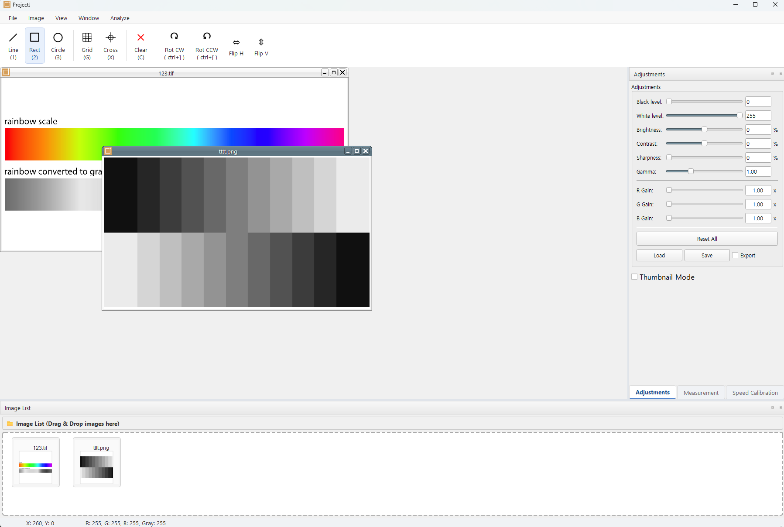Select the tttt.png thumbnail in Image List
Screen dimensions: 784x527
coord(97,462)
